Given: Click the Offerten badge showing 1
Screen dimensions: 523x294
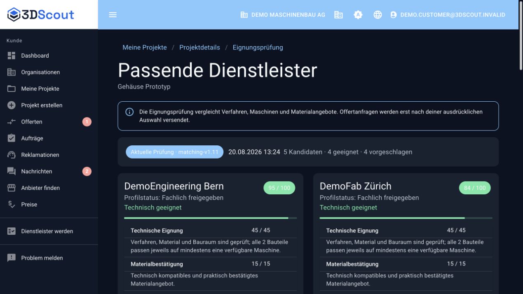Looking at the screenshot, I should coord(87,122).
